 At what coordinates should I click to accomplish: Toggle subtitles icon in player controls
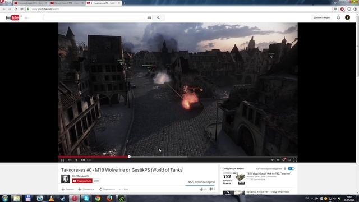point(278,160)
